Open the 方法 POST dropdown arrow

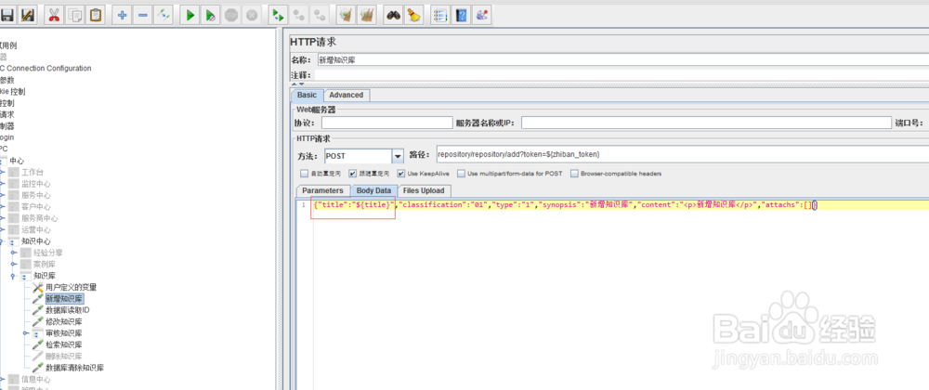pos(399,156)
